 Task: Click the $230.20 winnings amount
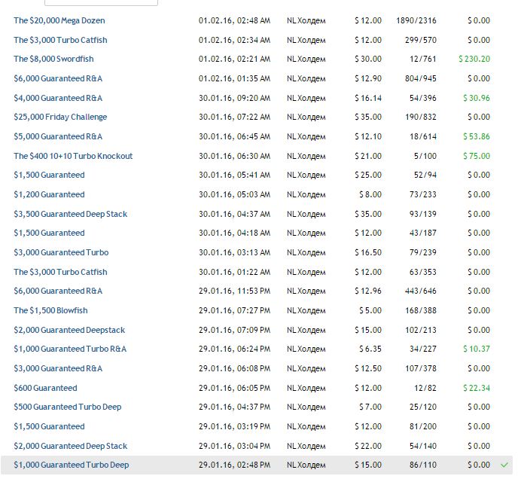[474, 59]
